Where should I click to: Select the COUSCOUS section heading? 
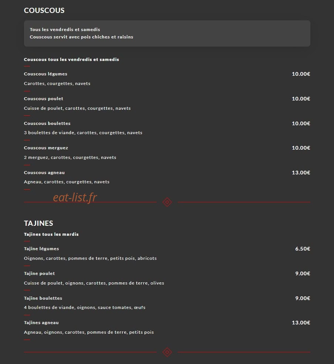pyautogui.click(x=44, y=10)
